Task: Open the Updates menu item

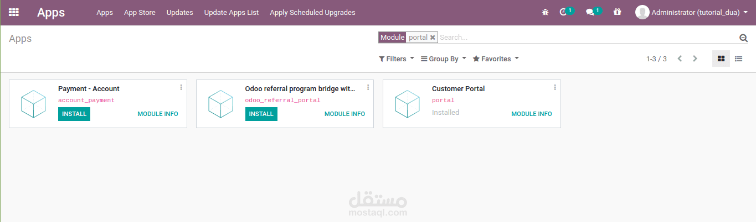Action: coord(180,12)
